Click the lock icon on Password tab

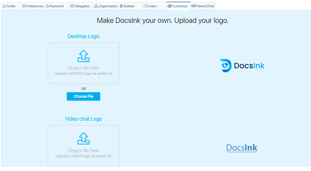[47, 6]
